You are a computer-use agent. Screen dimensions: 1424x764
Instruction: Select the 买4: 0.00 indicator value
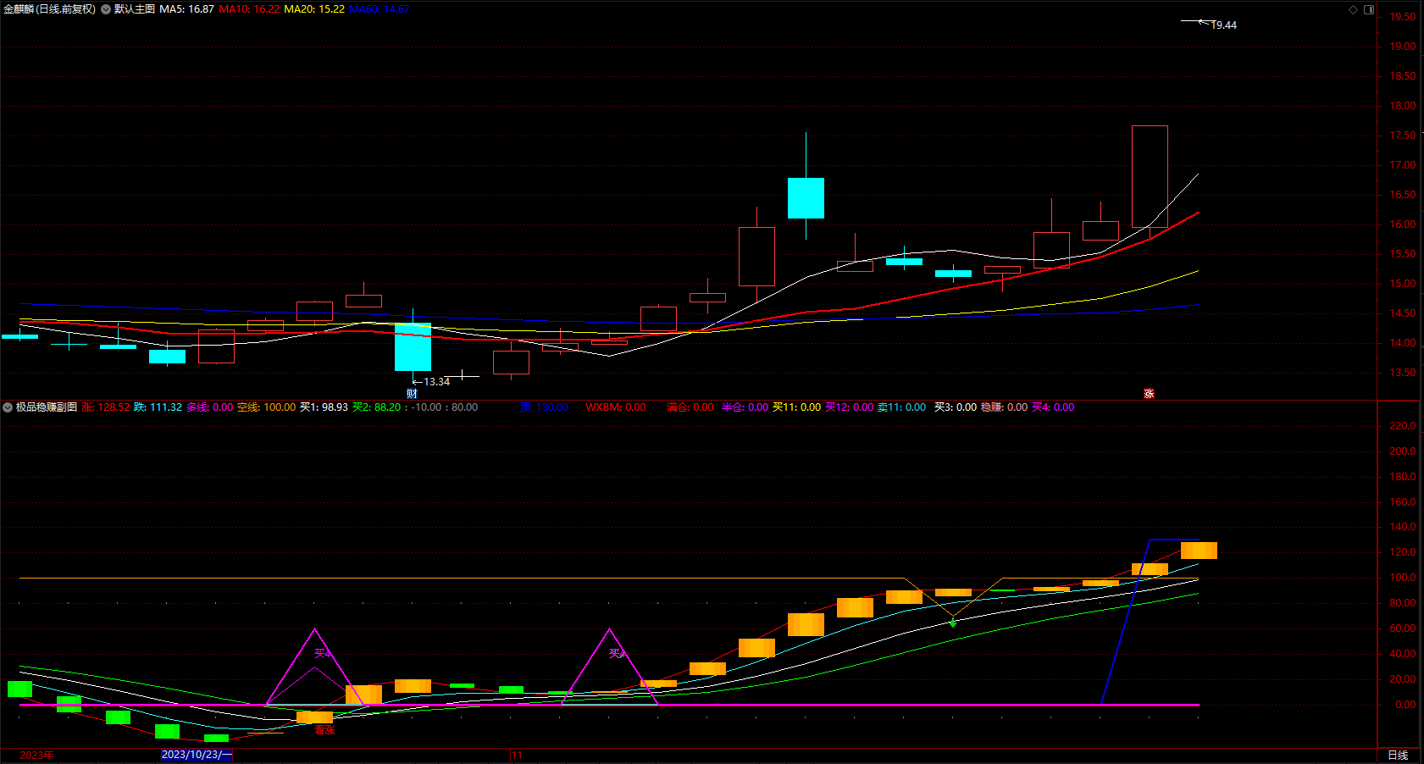coord(1053,407)
